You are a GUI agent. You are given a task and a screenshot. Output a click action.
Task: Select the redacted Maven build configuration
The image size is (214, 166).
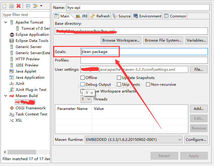tap(25, 102)
